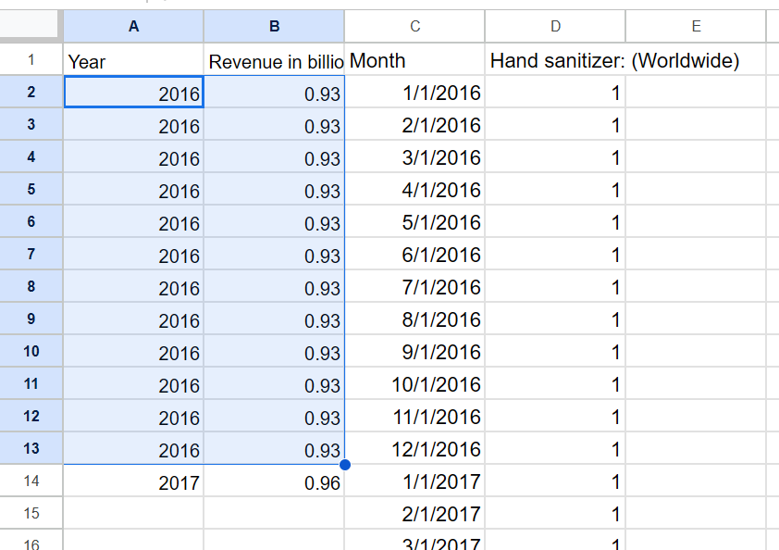The image size is (779, 550).
Task: Select column E header
Action: [x=696, y=26]
